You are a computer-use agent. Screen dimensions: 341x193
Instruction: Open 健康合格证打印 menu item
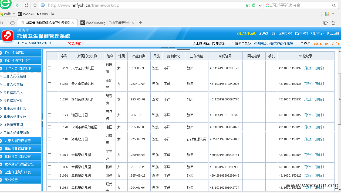click(21, 108)
